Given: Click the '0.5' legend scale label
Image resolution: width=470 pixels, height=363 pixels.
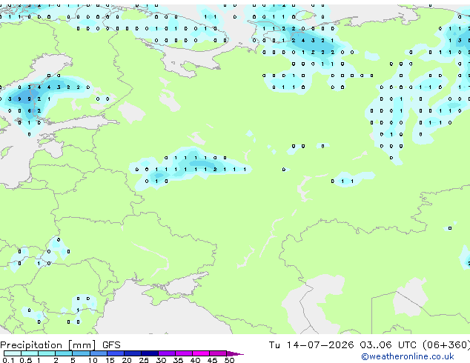Looking at the screenshot, I should pos(26,360).
